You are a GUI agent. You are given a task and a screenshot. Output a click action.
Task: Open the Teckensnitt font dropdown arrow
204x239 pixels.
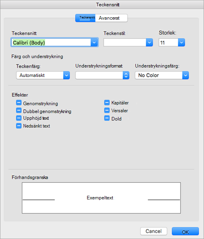pyautogui.click(x=94, y=42)
